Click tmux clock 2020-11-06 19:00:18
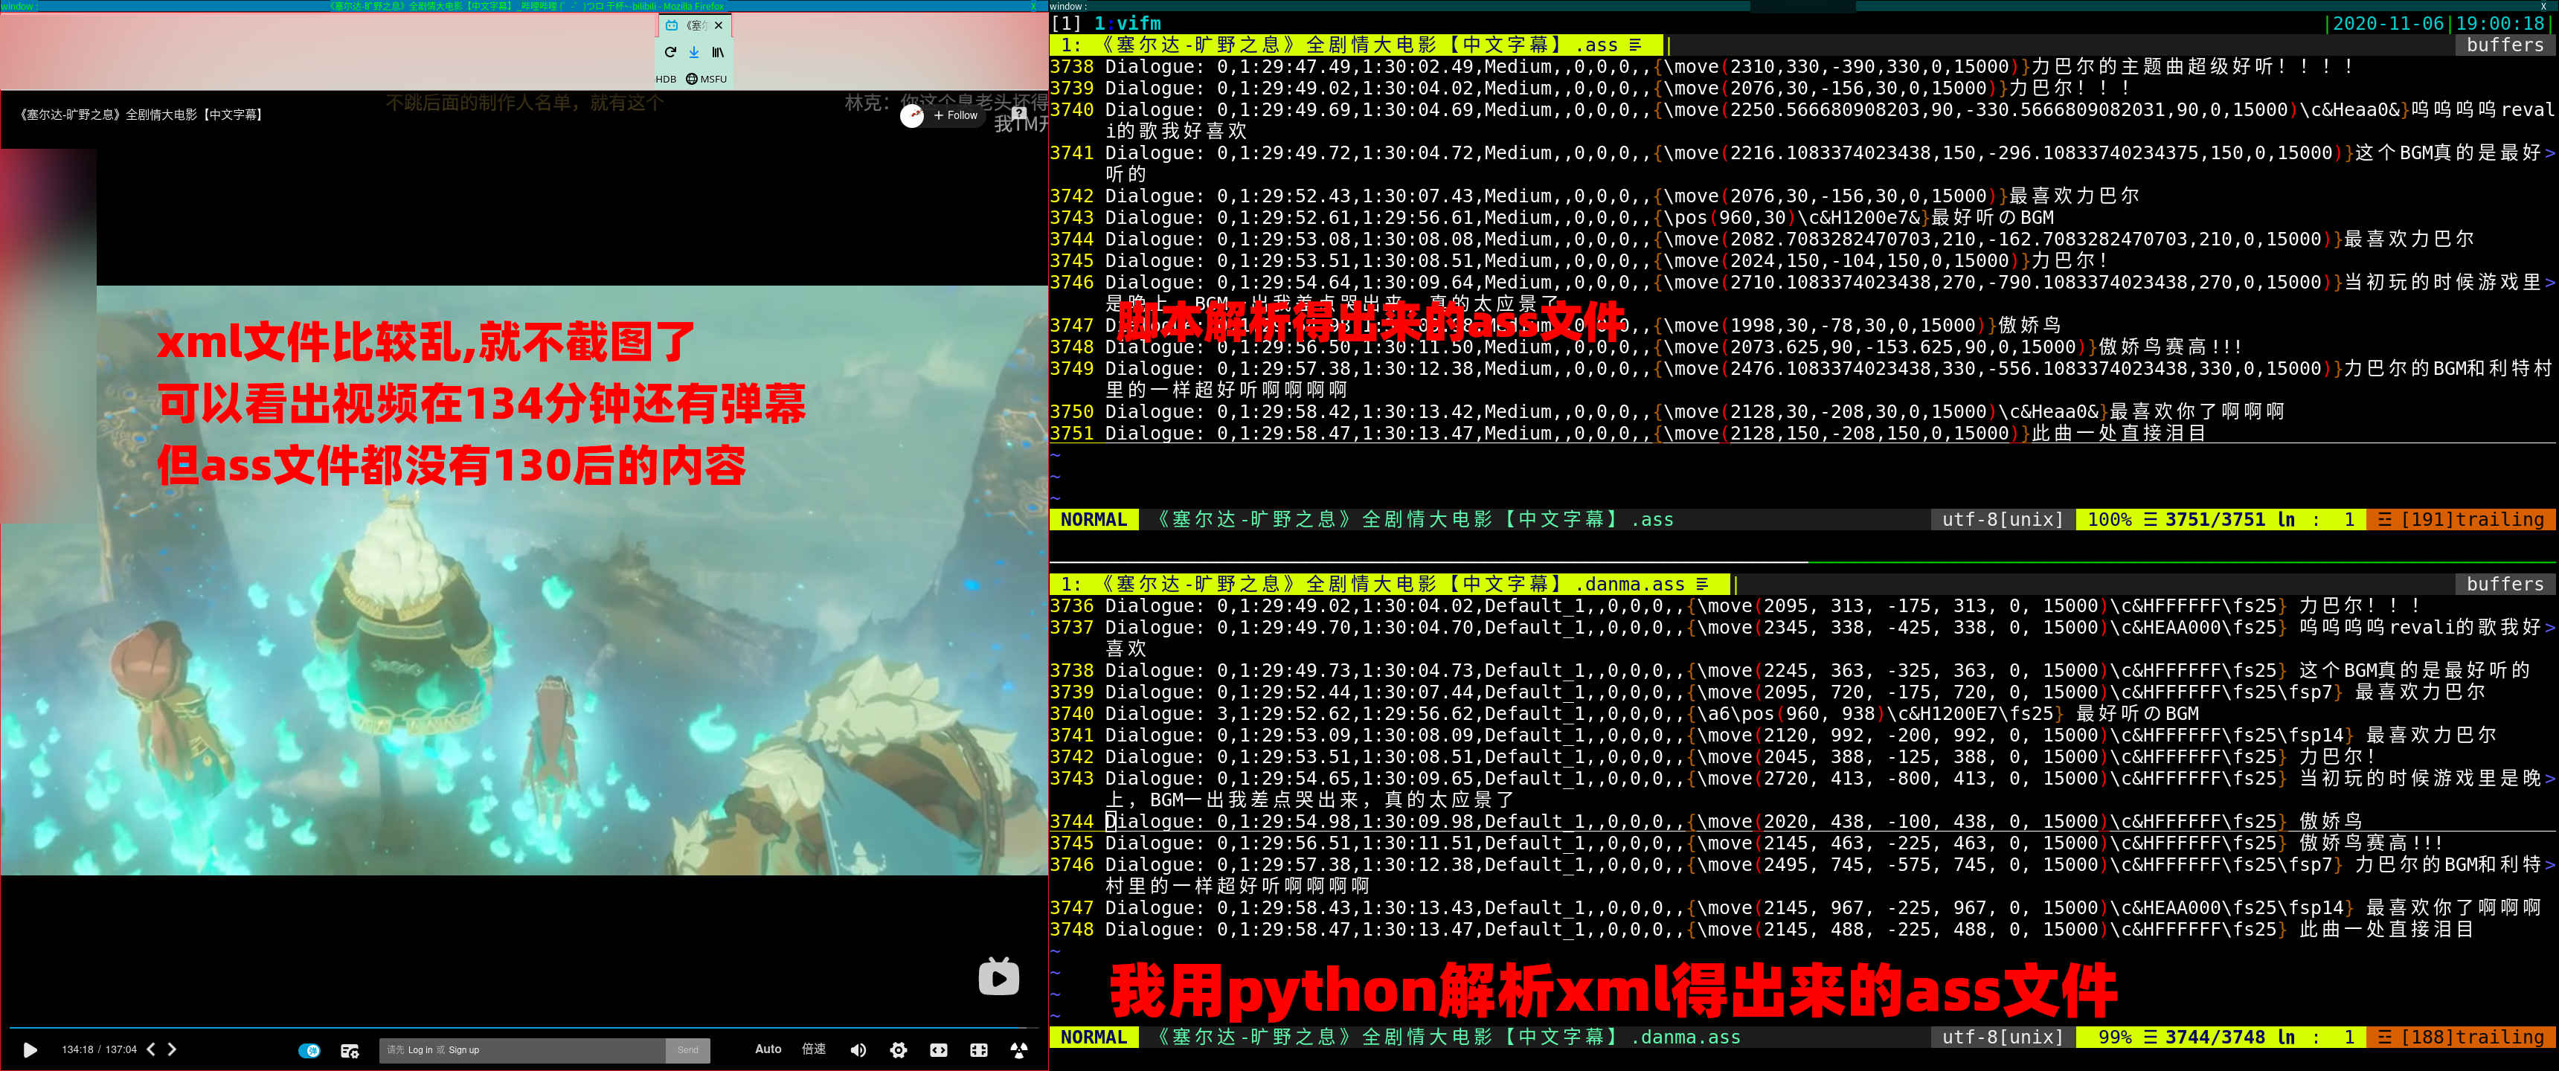Image resolution: width=2559 pixels, height=1071 pixels. (x=2438, y=23)
